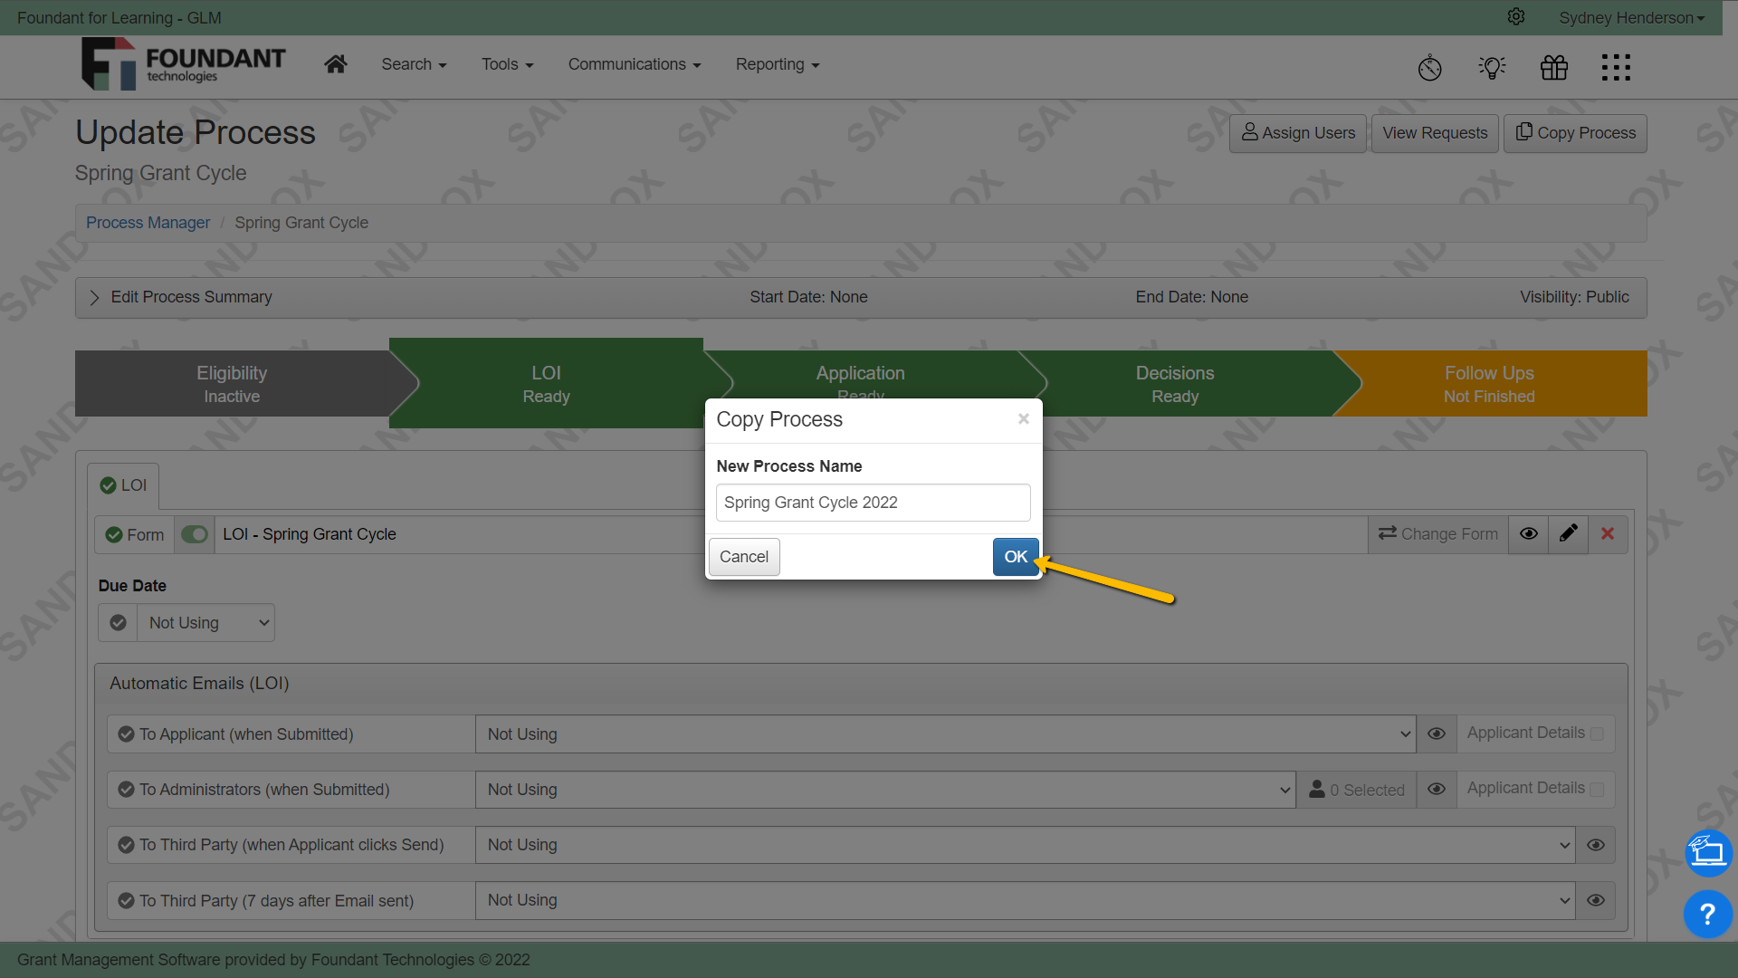Delete the LOI form with the red X
Viewport: 1738px width, 978px height.
coord(1607,533)
